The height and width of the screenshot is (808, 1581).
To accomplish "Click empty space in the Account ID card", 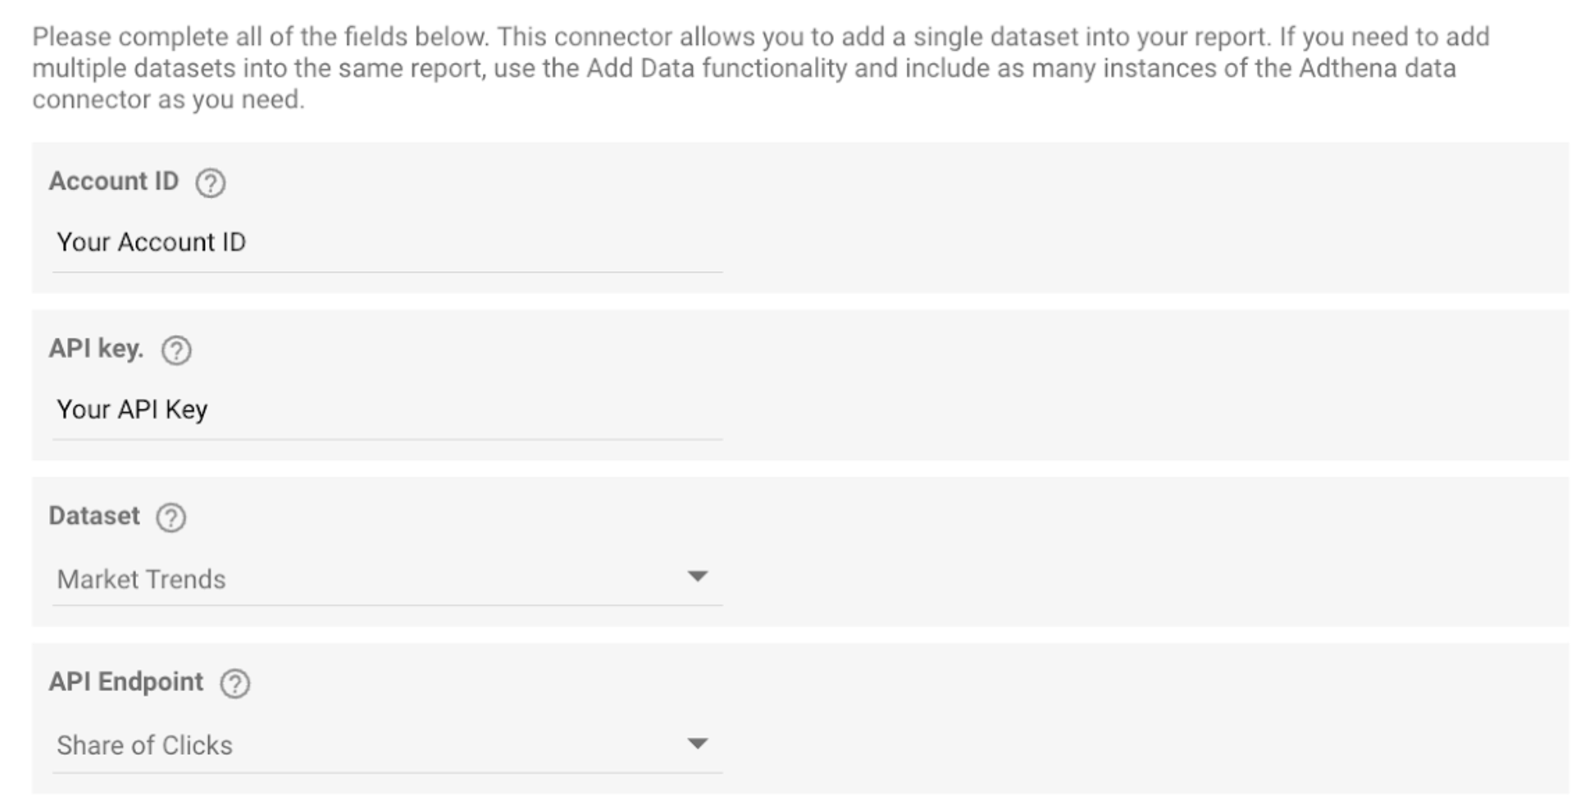I will [x=1148, y=218].
